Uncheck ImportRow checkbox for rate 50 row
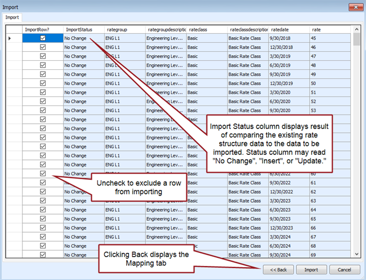Image resolution: width=366 pixels, height=280 pixels. pyautogui.click(x=43, y=83)
